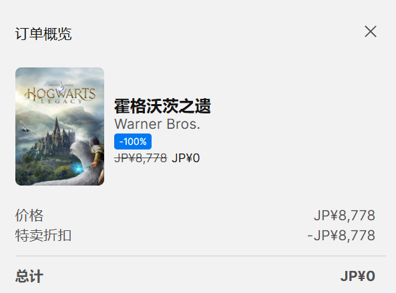Click the bold 总计 total label
396x293 pixels.
(29, 276)
